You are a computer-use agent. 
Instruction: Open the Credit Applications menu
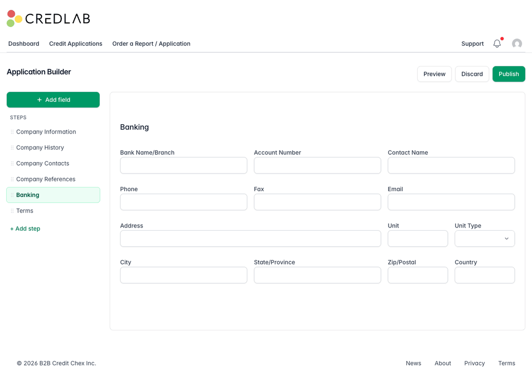[x=76, y=44]
